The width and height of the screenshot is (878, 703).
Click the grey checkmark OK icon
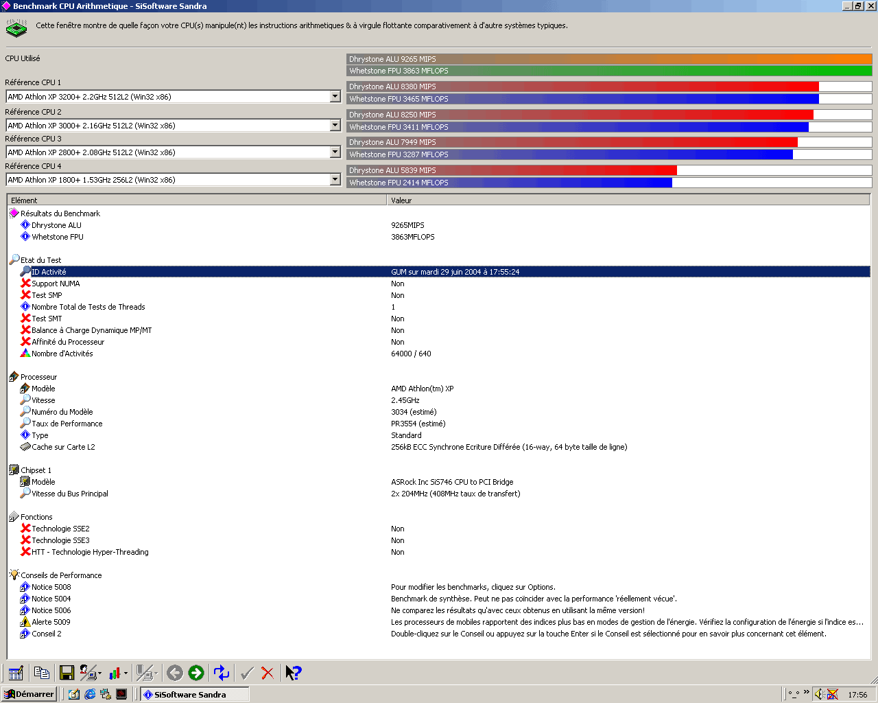coord(247,673)
